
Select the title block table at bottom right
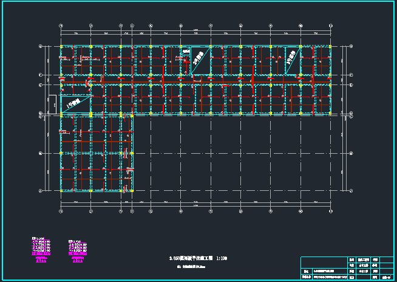347,268
